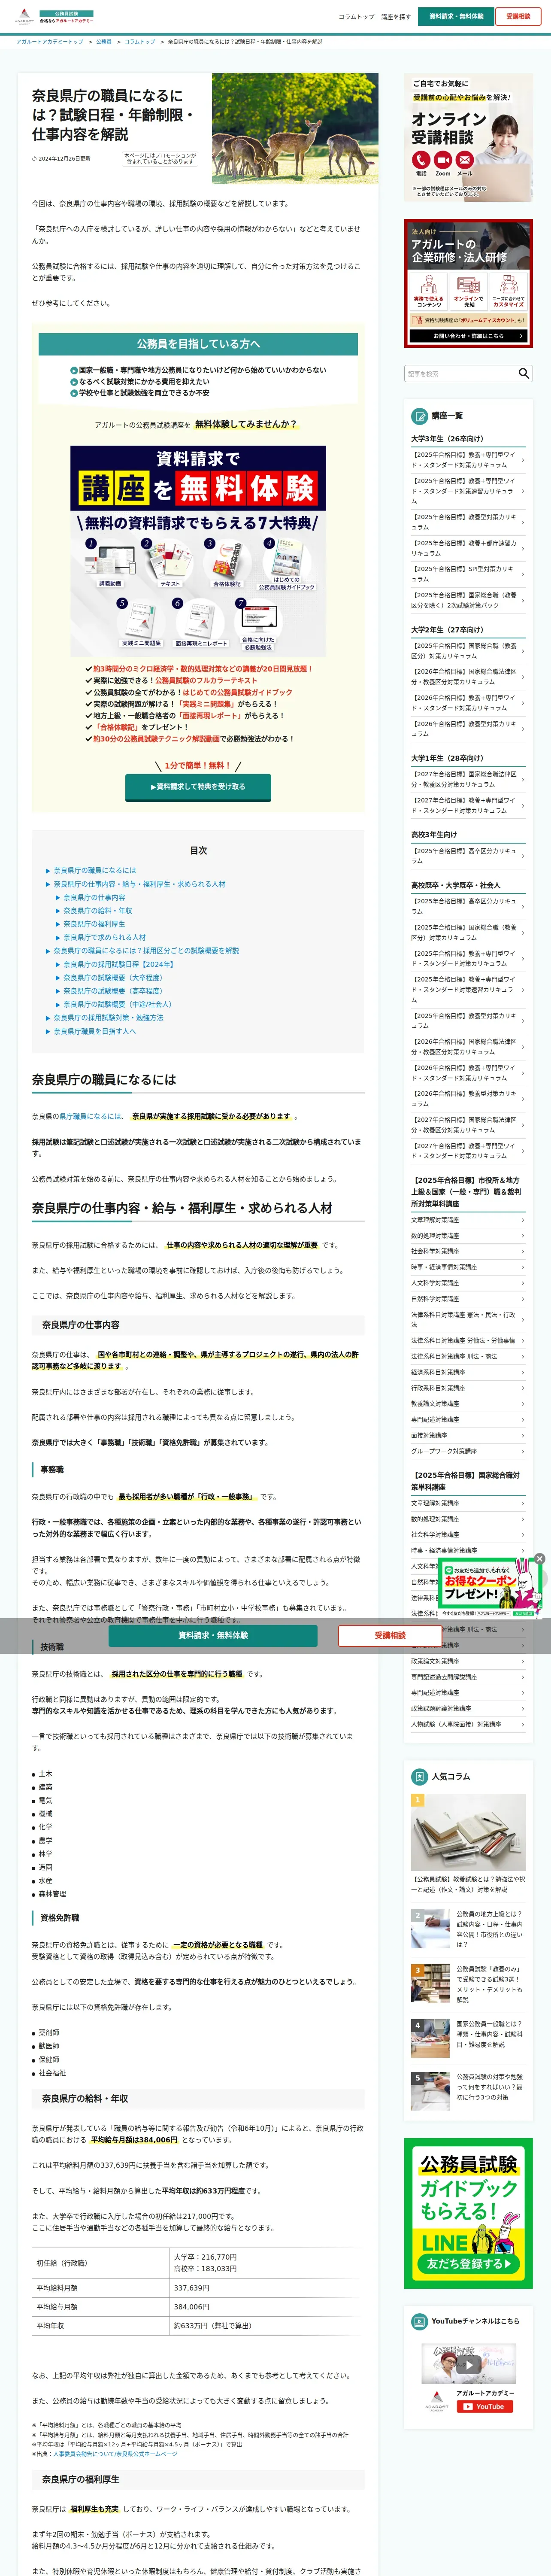
Task: Open popular column about 地方上級とは
Action: [x=468, y=1930]
